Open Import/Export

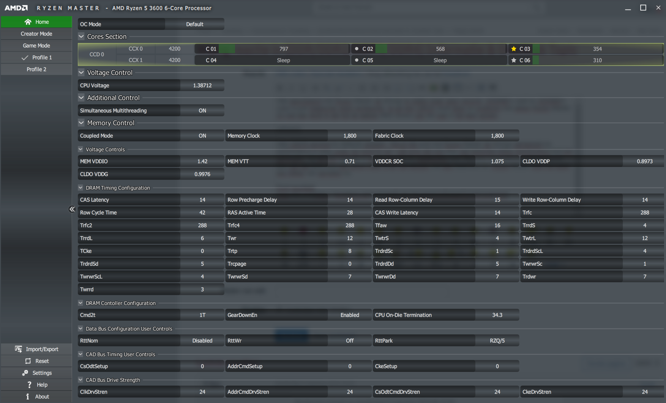(36, 349)
